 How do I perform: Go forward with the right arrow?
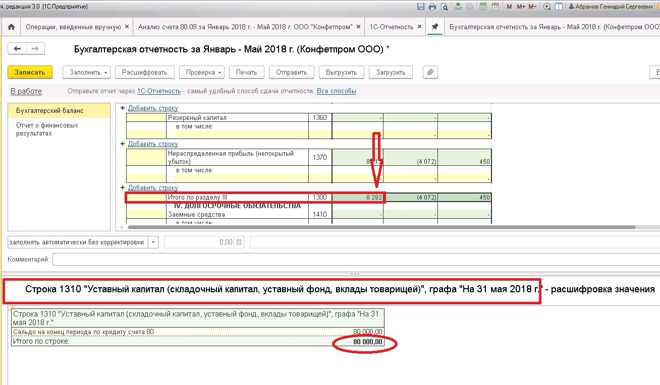pos(35,49)
